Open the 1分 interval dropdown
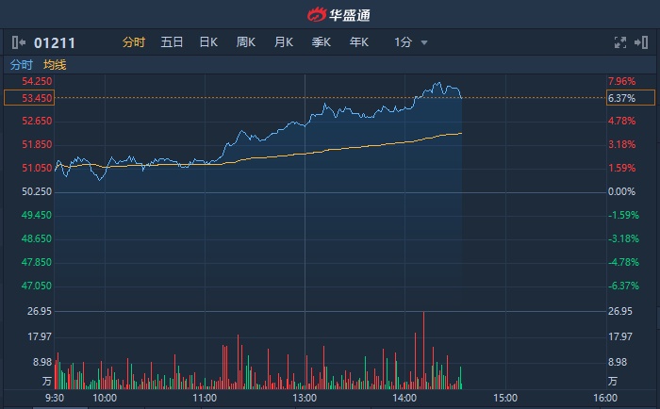 click(x=404, y=42)
